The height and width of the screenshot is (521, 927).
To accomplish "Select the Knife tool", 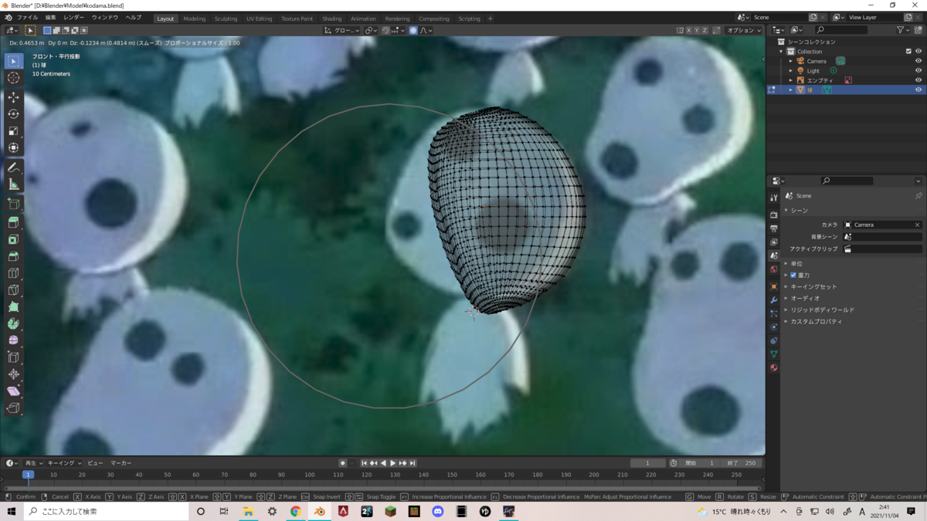I will tap(13, 290).
